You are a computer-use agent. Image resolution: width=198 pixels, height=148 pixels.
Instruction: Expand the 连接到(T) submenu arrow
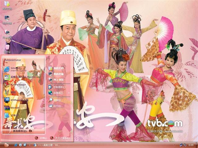tap(69, 93)
